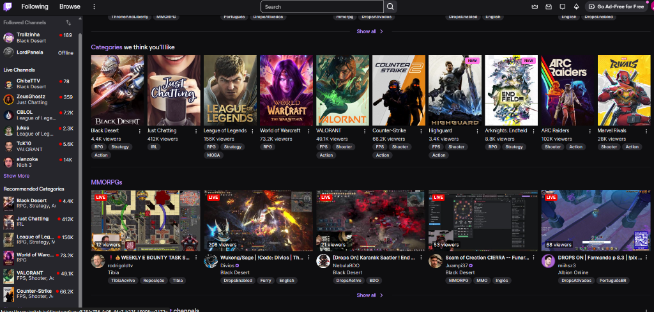The height and width of the screenshot is (312, 654).
Task: Sort Followed Channels using the arrows icon
Action: [68, 22]
